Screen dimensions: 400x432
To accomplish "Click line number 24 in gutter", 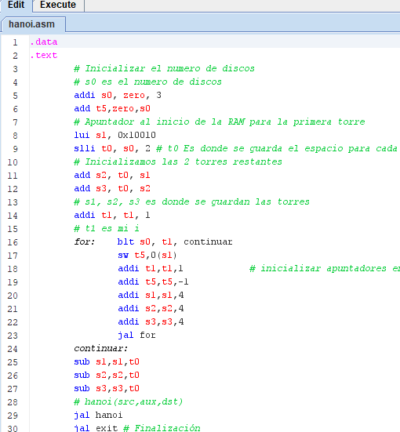I will click(x=13, y=349).
